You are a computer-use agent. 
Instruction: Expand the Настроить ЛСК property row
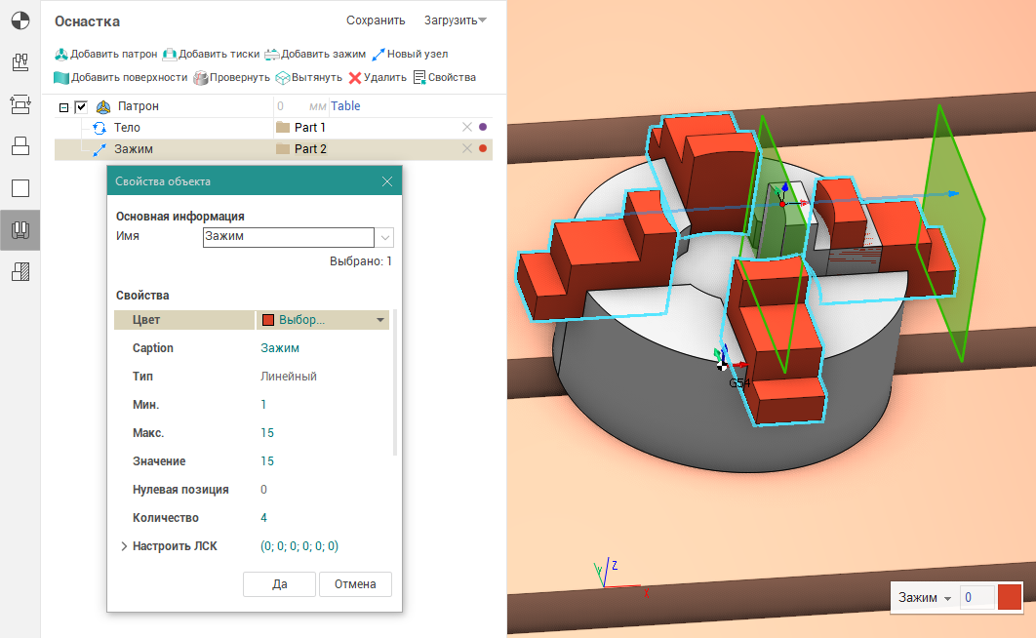pos(124,546)
